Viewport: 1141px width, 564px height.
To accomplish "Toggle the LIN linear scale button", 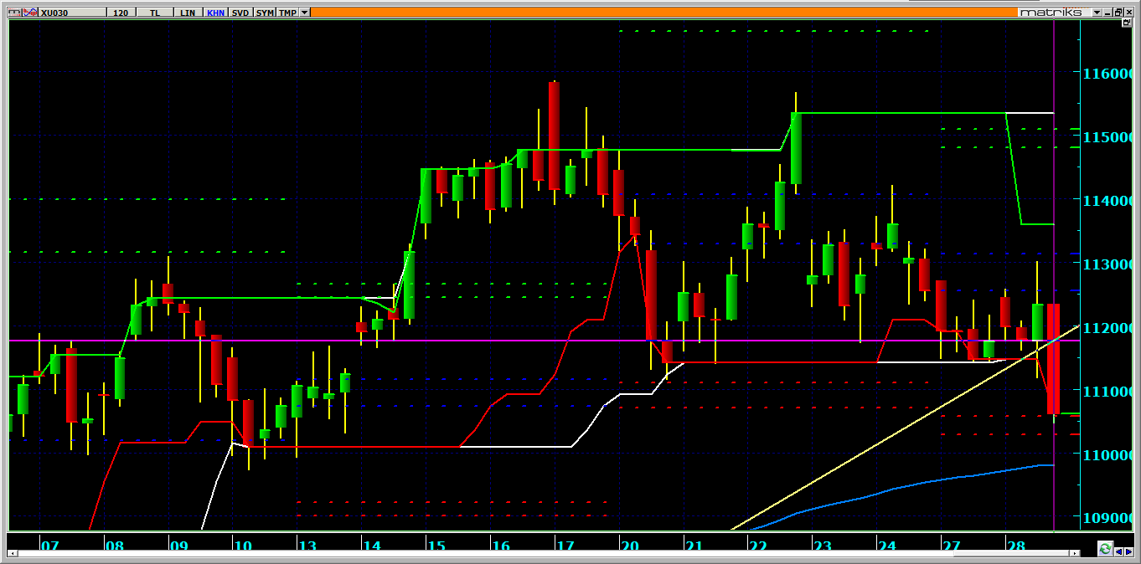I will tap(188, 13).
